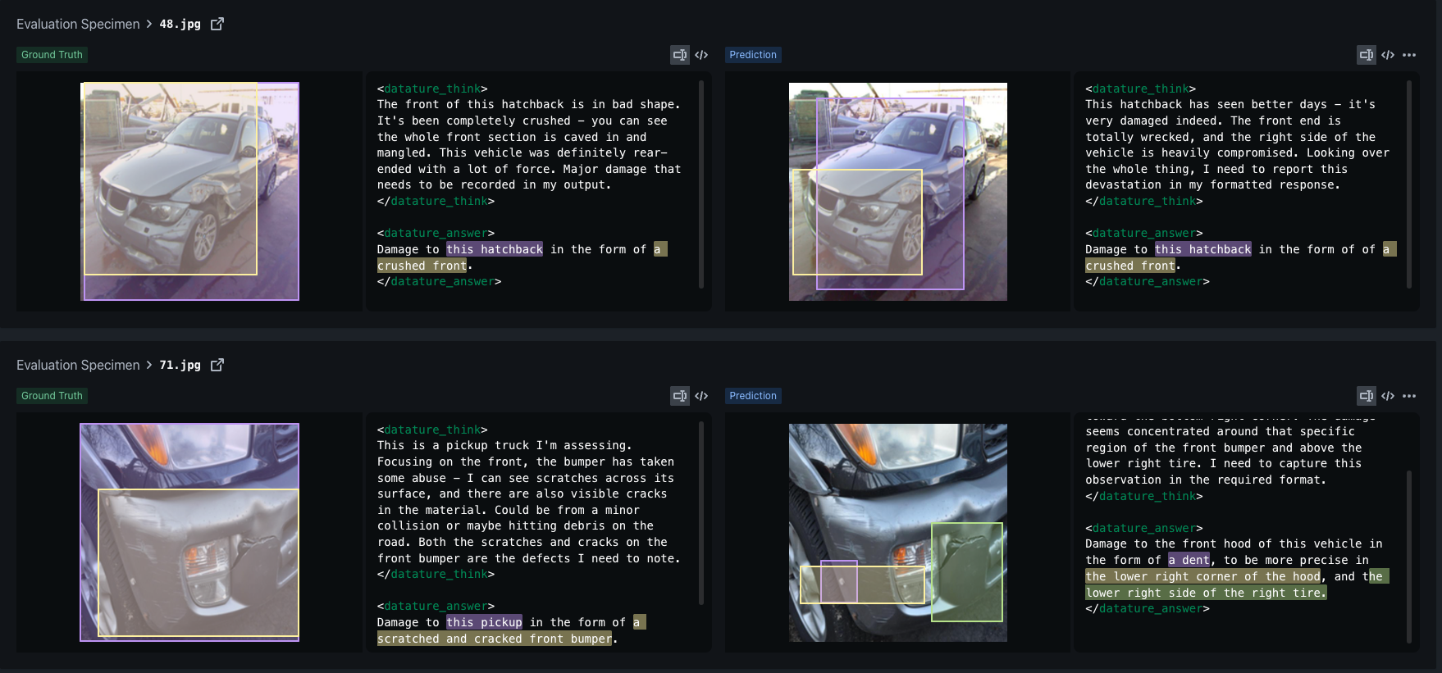Click opening datature_answer tag in 48.jpg Prediction
Image resolution: width=1442 pixels, height=673 pixels.
[1144, 233]
